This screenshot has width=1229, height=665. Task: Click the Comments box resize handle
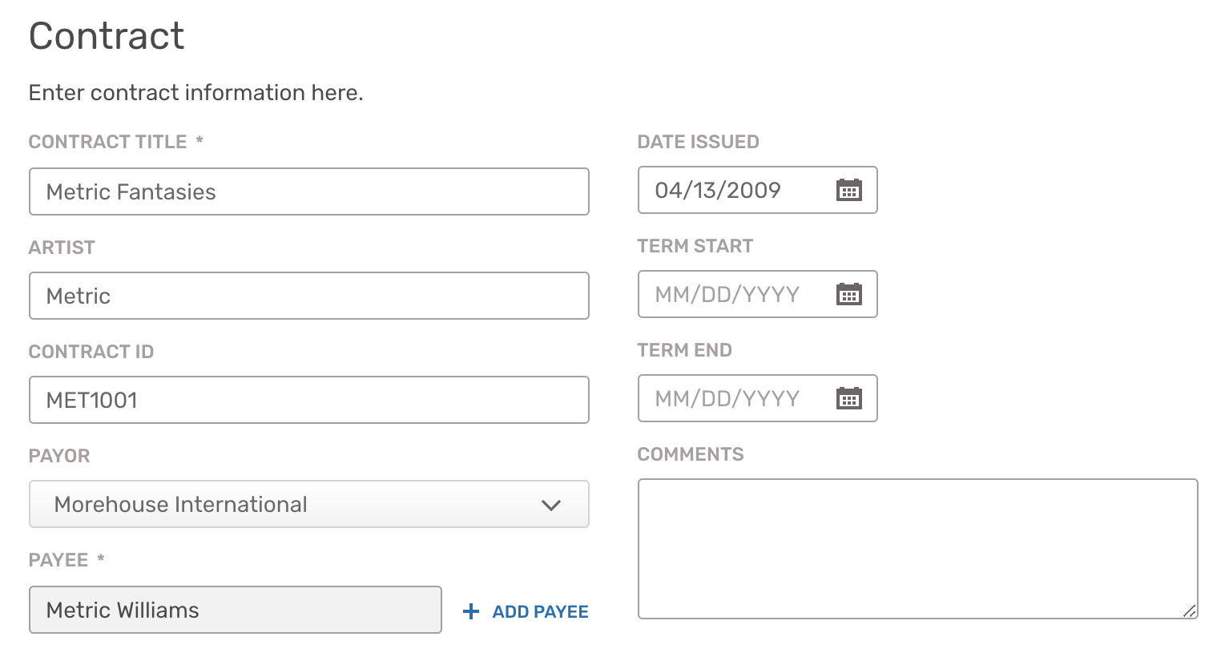pyautogui.click(x=1190, y=611)
